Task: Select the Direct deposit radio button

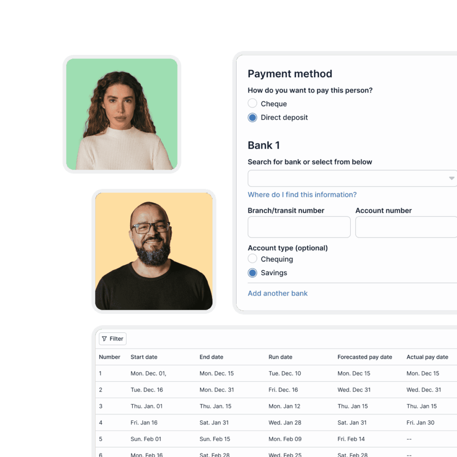Action: point(253,117)
